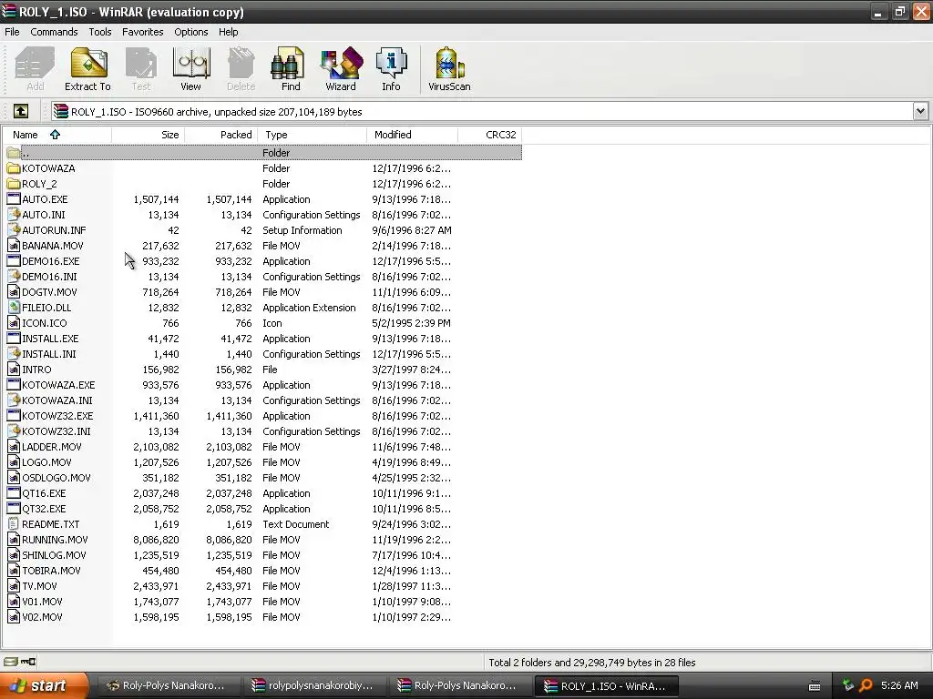
Task: Click the QT32.EXE file icon
Action: 13,509
